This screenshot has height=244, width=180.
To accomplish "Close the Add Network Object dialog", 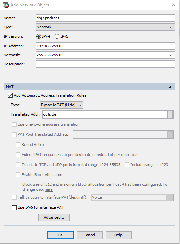I will tap(174, 5).
